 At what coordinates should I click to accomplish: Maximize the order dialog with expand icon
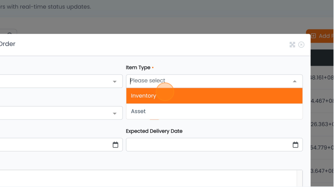[x=292, y=45]
